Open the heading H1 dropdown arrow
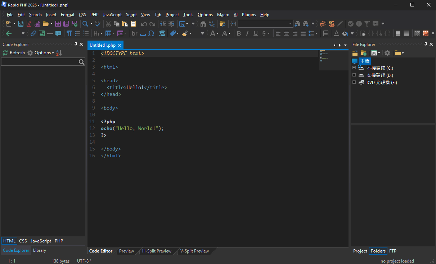The width and height of the screenshot is (436, 264). [x=101, y=33]
